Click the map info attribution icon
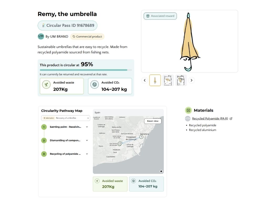The height and width of the screenshot is (202, 269). click(x=161, y=171)
